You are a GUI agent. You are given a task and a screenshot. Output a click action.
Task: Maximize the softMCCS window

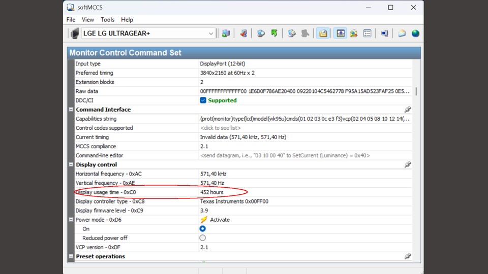390,7
